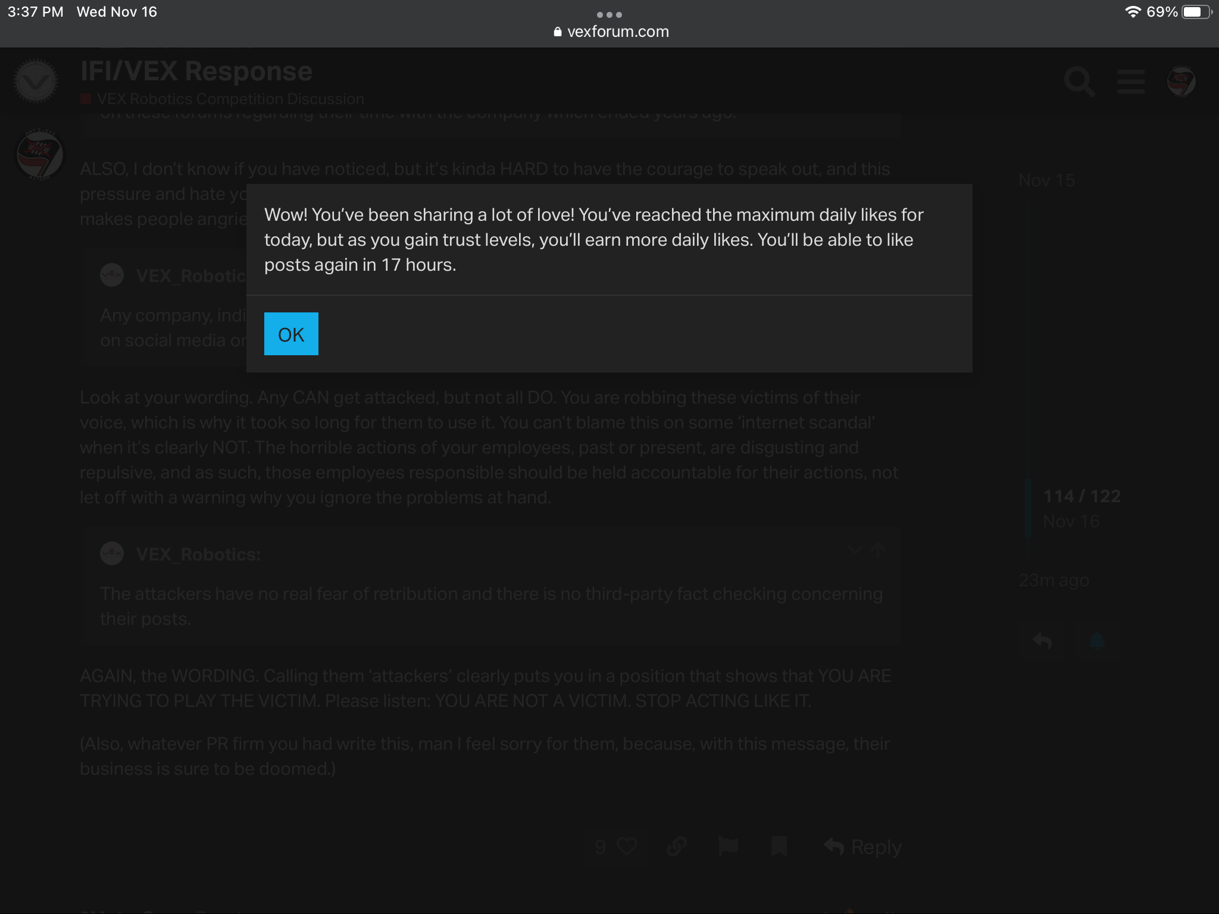Like the post with heart icon
The image size is (1219, 914).
coord(627,846)
